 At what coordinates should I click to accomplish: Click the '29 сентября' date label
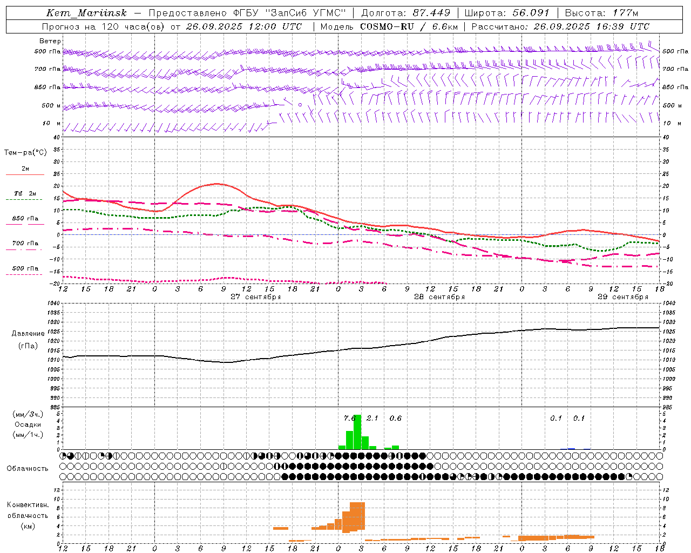[x=623, y=297]
